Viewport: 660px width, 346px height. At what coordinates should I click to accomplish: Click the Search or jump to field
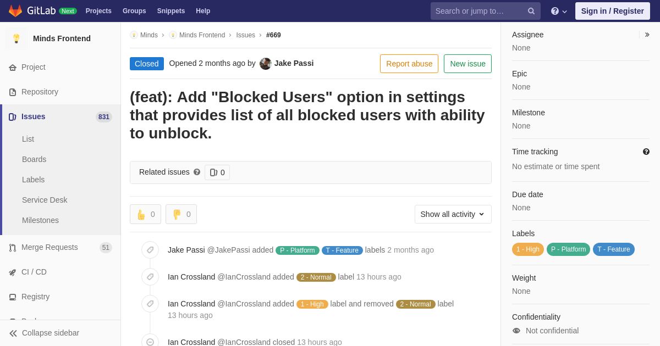point(479,11)
